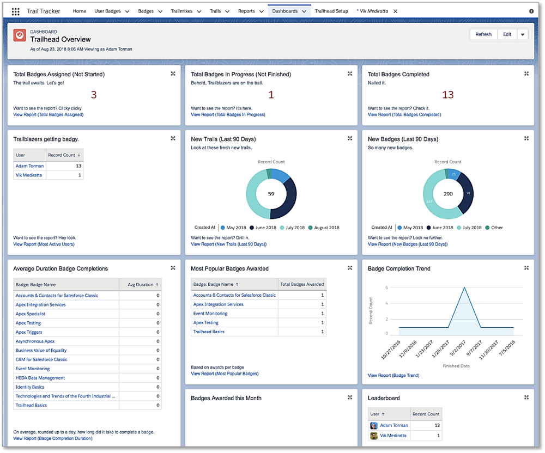Viewport: 545px width, 453px height.
Task: Open the Trails tab dropdown chevron
Action: pyautogui.click(x=227, y=11)
